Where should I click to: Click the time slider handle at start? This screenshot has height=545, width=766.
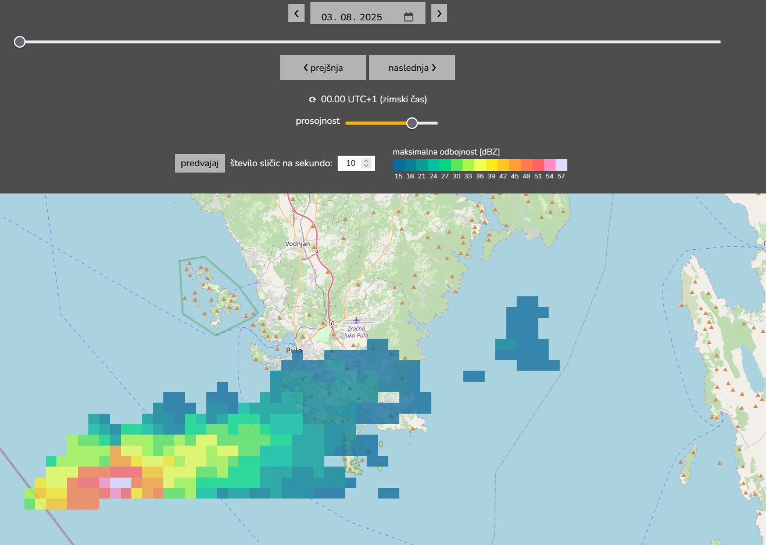20,42
